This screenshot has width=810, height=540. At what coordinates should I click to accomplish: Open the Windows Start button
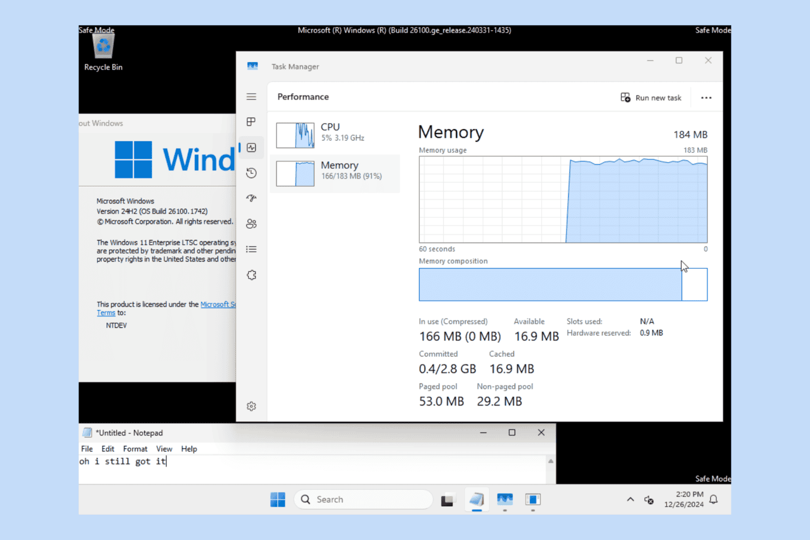[x=278, y=499]
